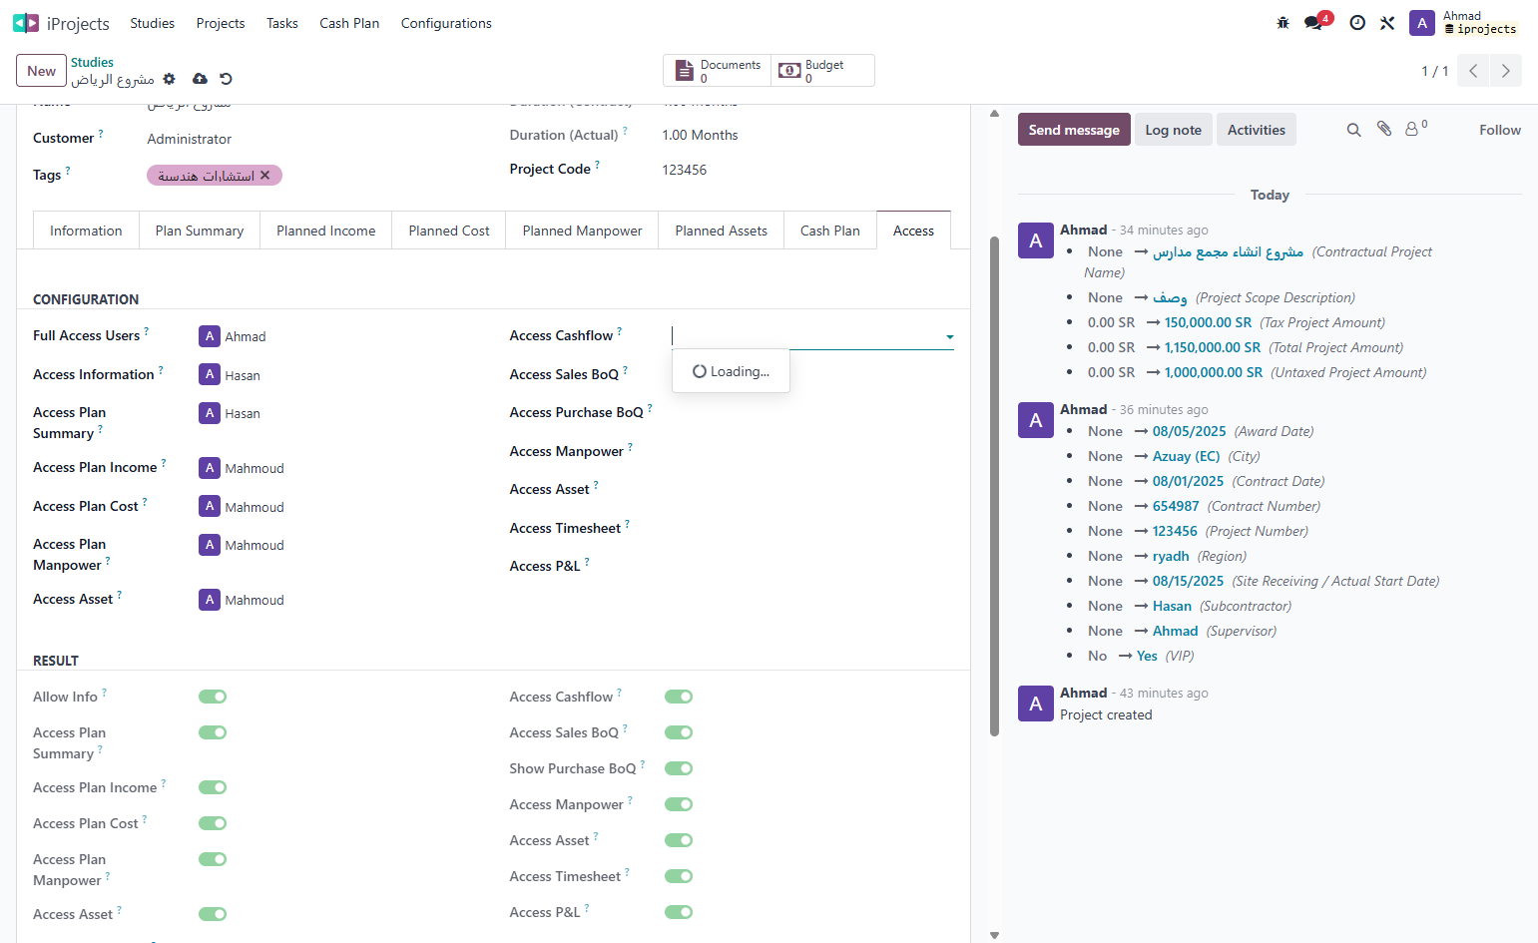The width and height of the screenshot is (1538, 943).
Task: Click the Activities button
Action: click(1257, 130)
